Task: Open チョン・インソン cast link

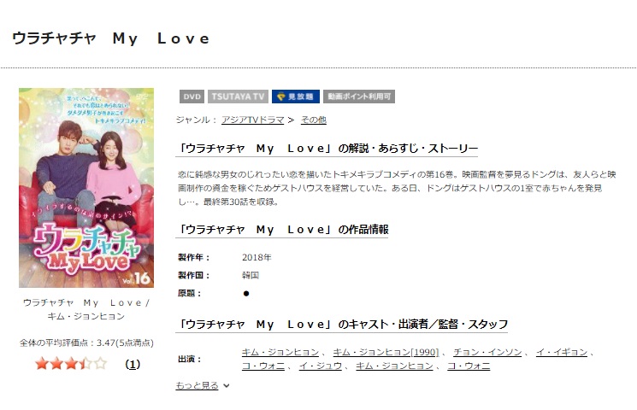Action: pyautogui.click(x=487, y=352)
